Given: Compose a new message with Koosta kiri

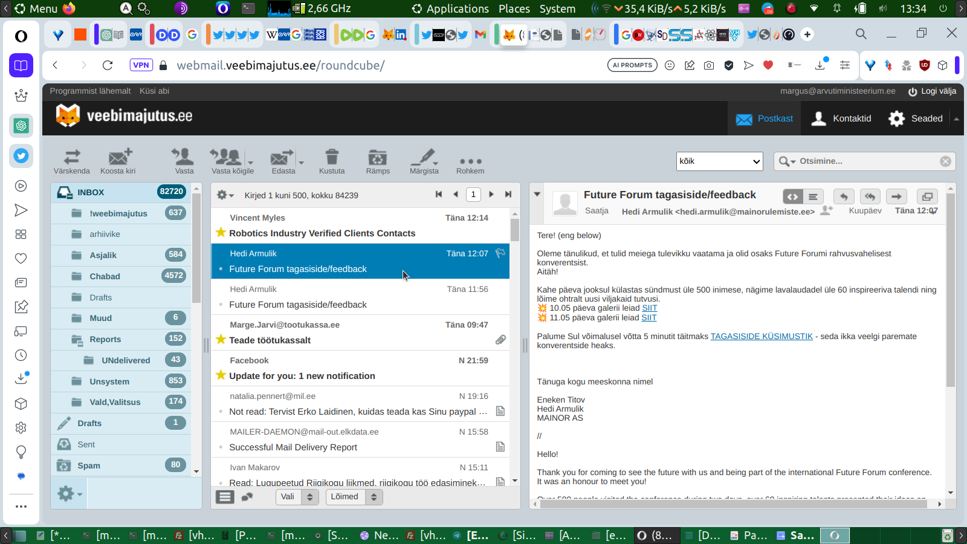Looking at the screenshot, I should click(x=120, y=157).
